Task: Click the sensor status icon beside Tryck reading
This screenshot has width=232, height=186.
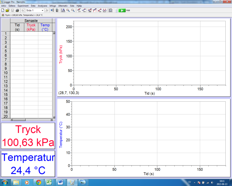Action: [3, 15]
